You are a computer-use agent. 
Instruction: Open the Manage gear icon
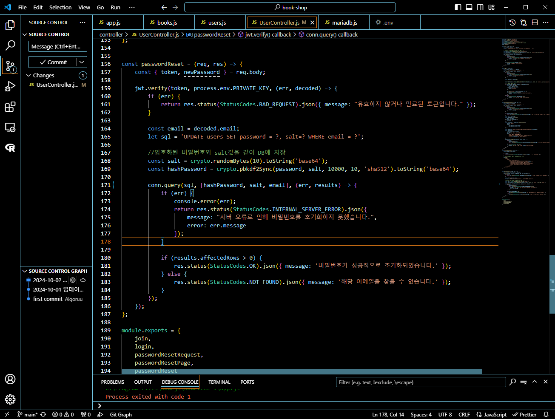10,399
